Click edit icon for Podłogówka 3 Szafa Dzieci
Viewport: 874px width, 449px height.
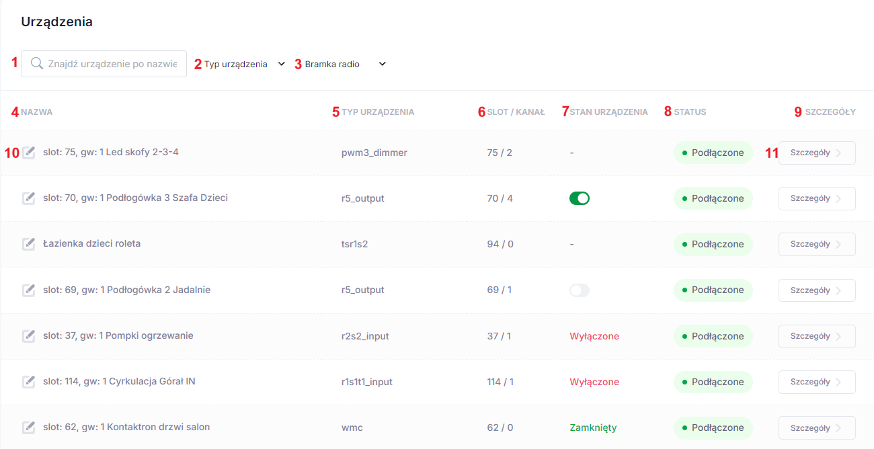tap(28, 198)
